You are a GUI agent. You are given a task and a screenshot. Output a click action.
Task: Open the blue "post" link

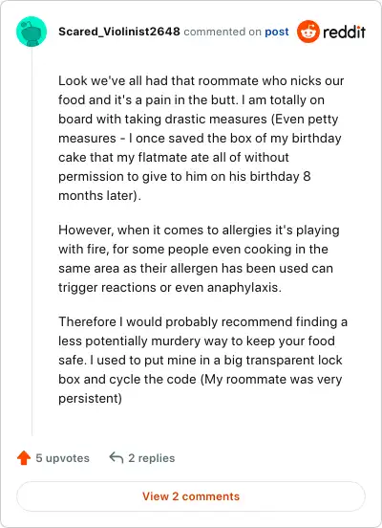(277, 32)
